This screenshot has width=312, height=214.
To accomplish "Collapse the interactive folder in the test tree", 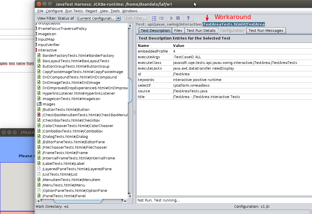I will (36, 50).
